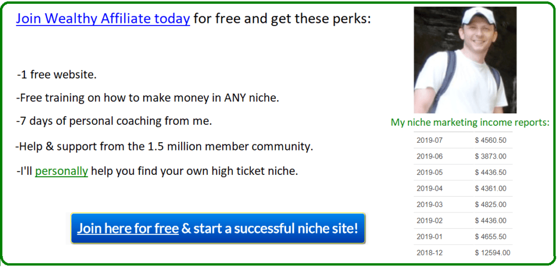Select the 2019-04 income row
This screenshot has width=558, height=267.
tap(463, 189)
